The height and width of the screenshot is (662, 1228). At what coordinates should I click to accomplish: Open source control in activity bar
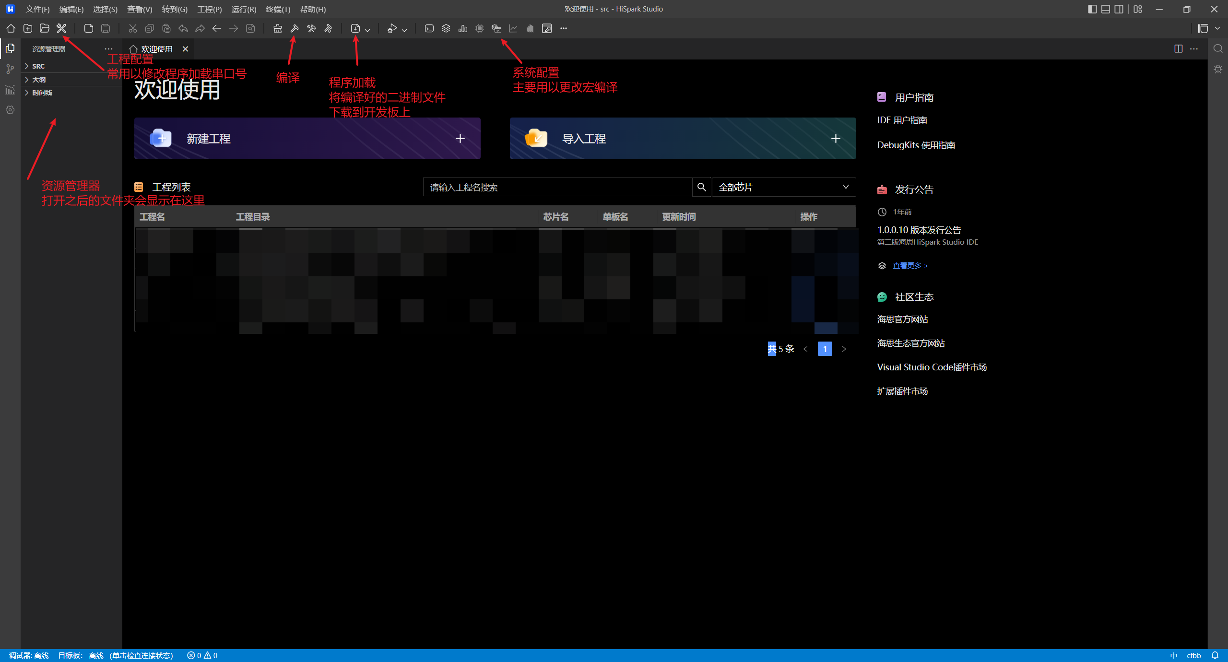(10, 70)
